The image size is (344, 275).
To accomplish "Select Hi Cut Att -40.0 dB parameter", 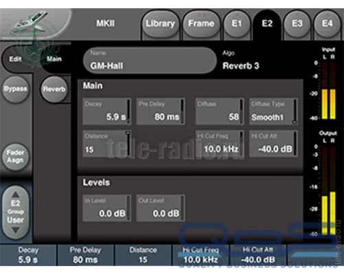I will [x=273, y=144].
